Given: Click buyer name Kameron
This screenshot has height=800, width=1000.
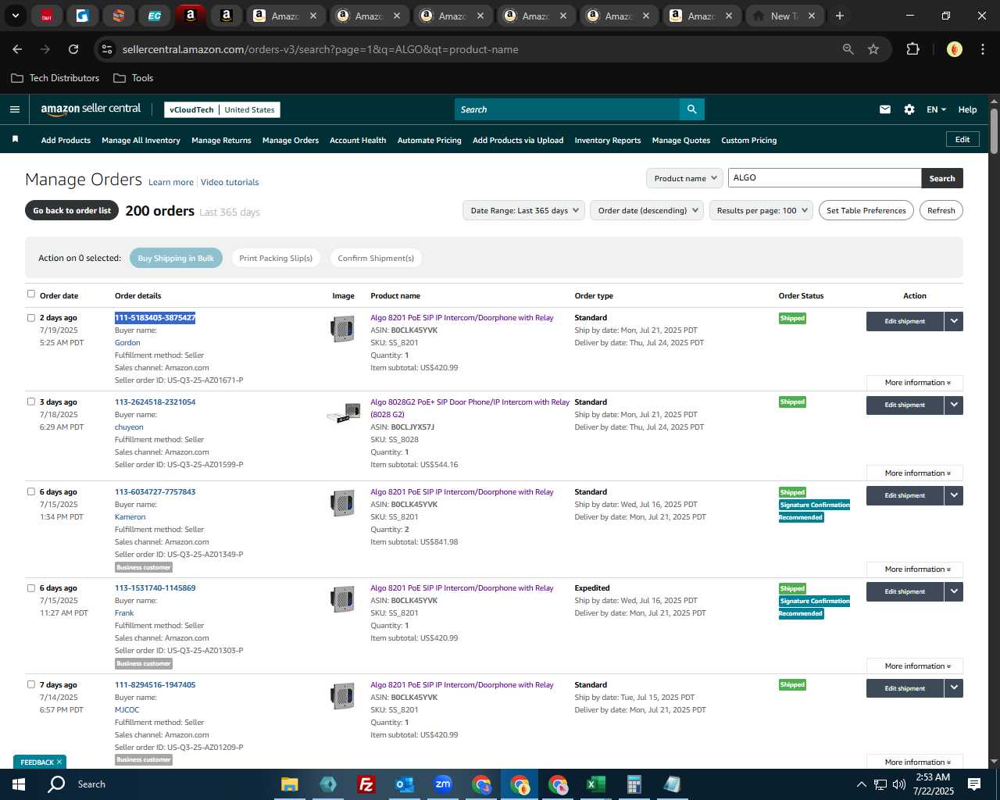Looking at the screenshot, I should [130, 516].
